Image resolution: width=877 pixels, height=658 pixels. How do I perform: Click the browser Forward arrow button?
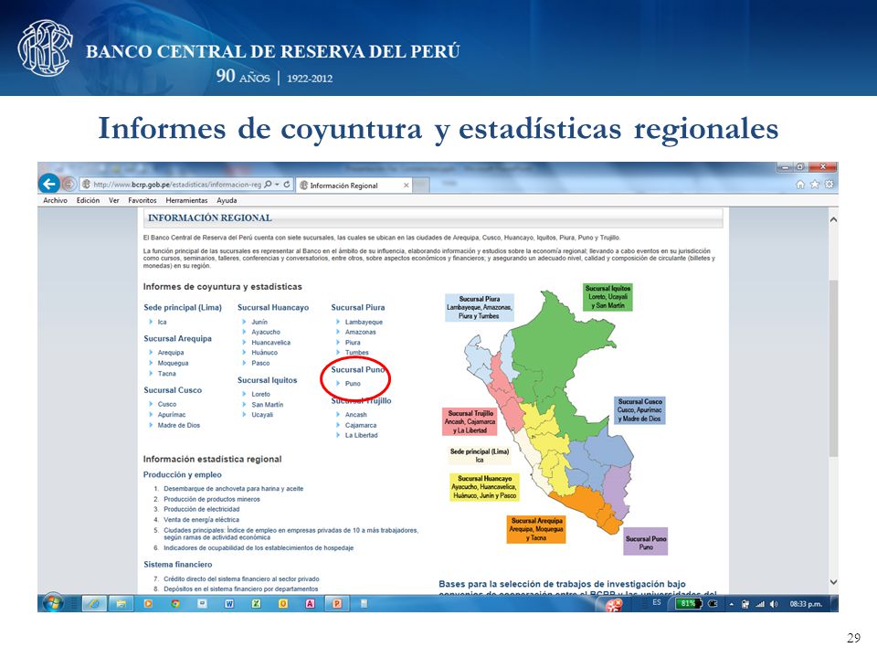[69, 184]
